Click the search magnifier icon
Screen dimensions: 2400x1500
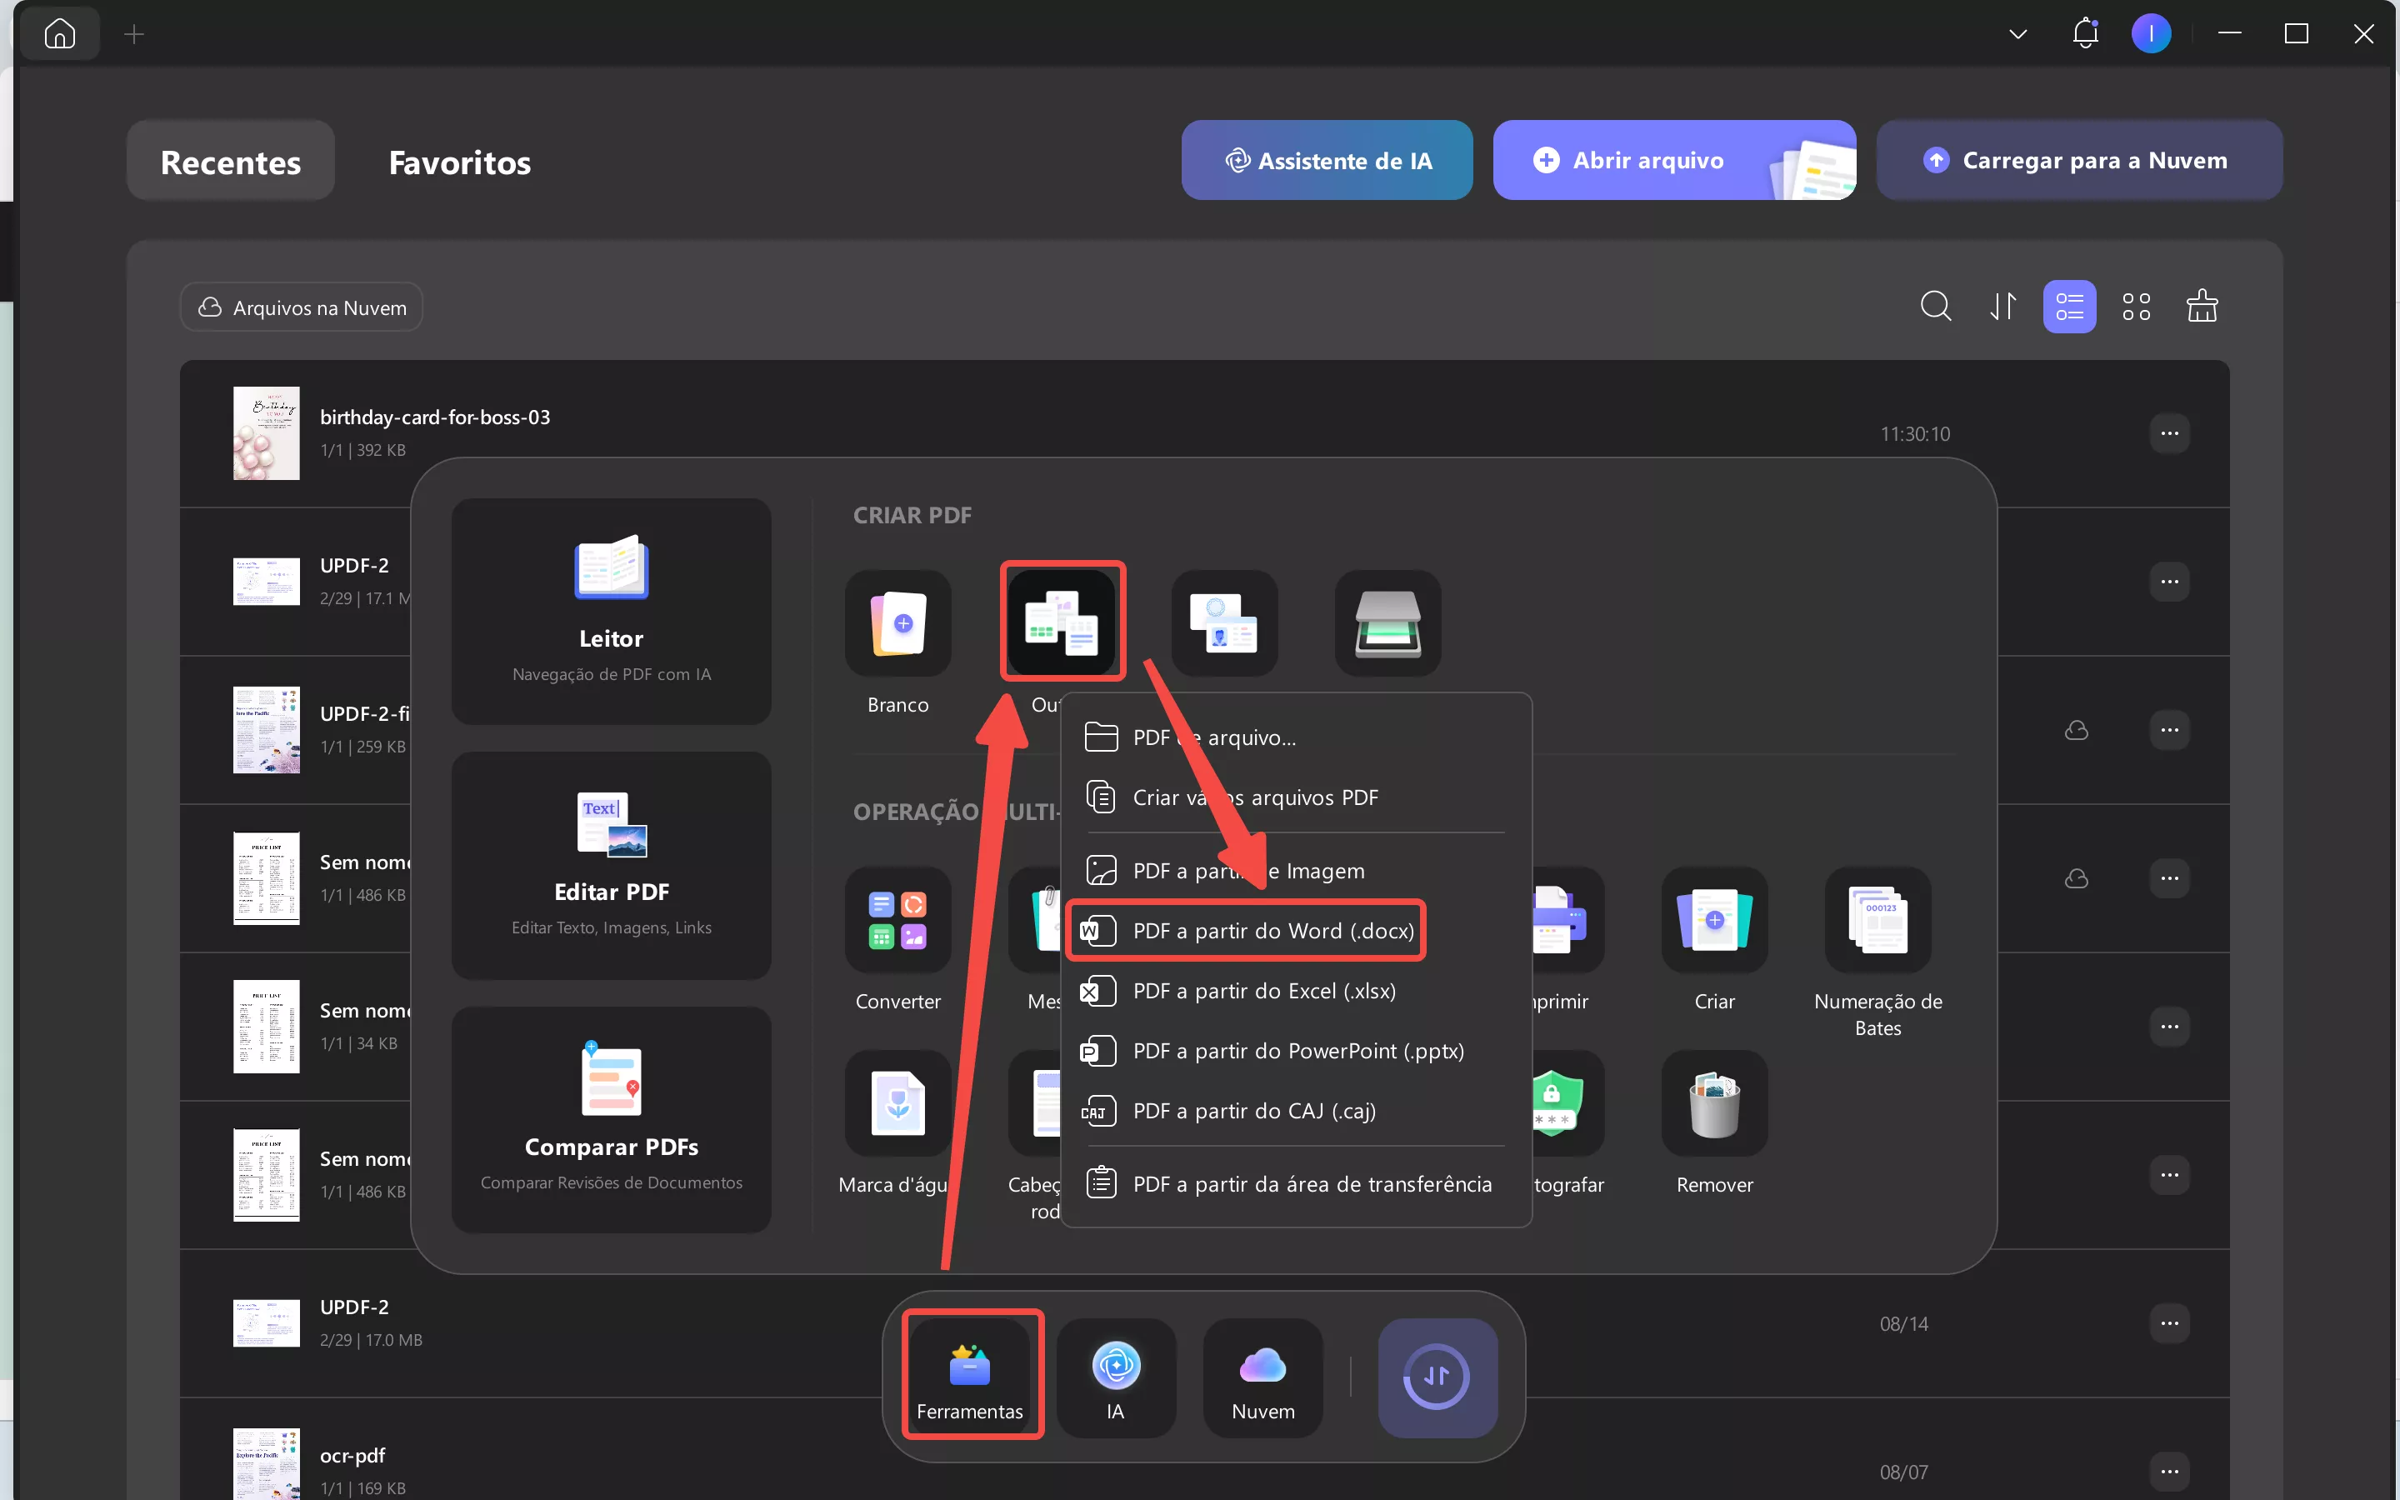[1935, 307]
